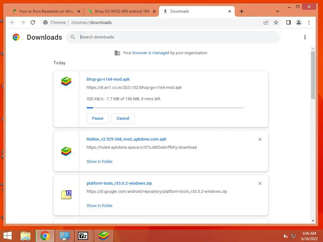Open a new tab with the plus button
323x242 pixels.
point(242,11)
